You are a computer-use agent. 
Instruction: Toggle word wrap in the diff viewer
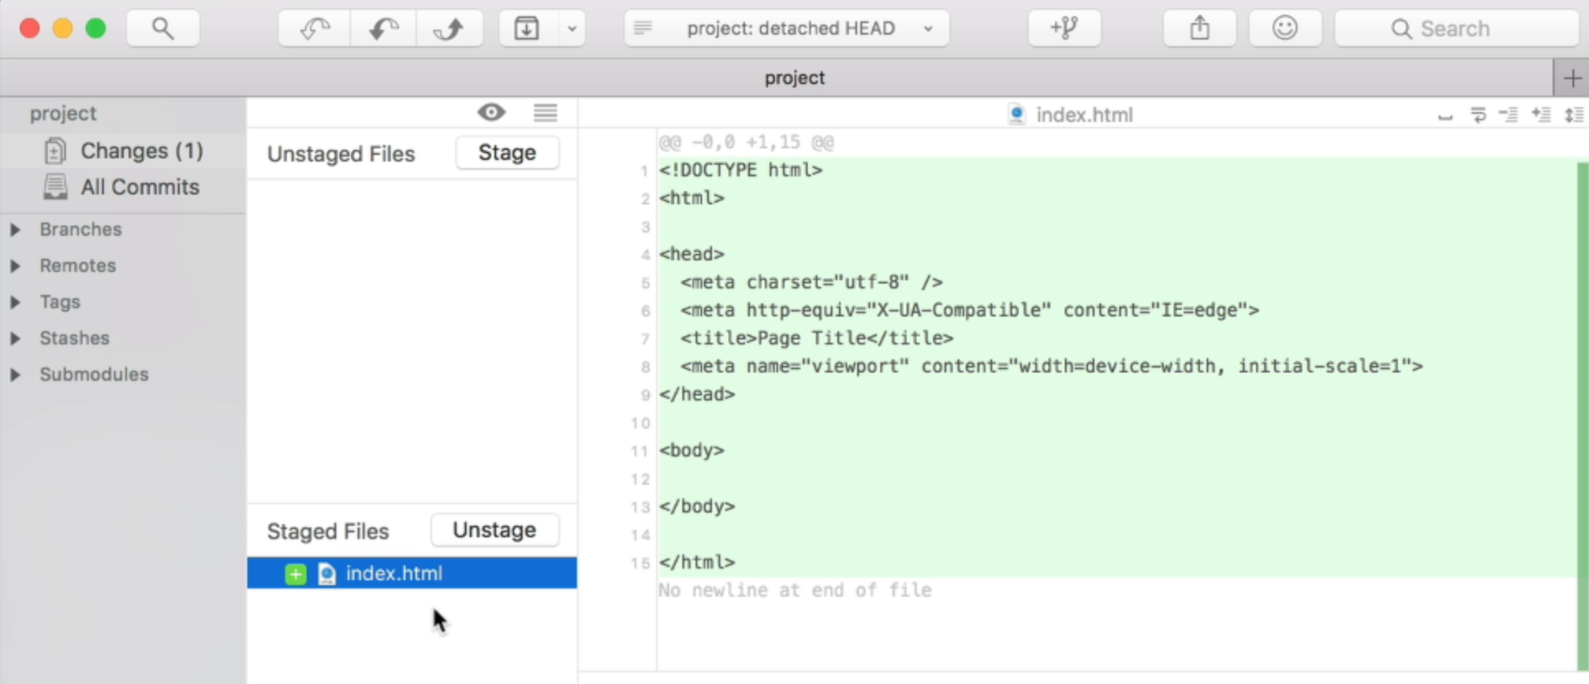tap(1478, 115)
